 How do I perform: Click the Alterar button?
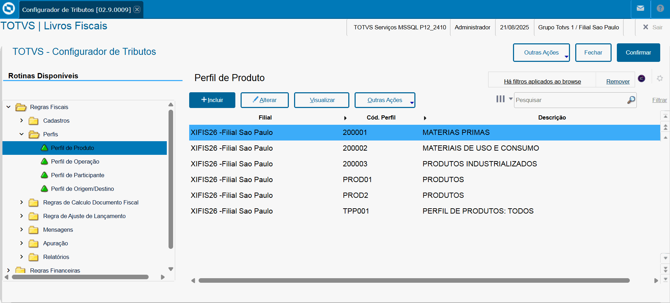click(264, 100)
